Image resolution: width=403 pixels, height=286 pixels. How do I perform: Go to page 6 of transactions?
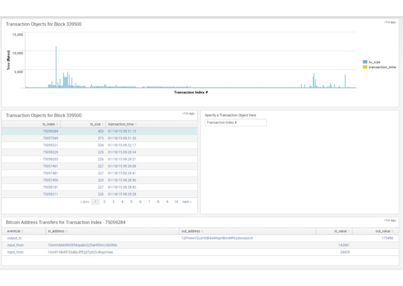tap(140, 202)
